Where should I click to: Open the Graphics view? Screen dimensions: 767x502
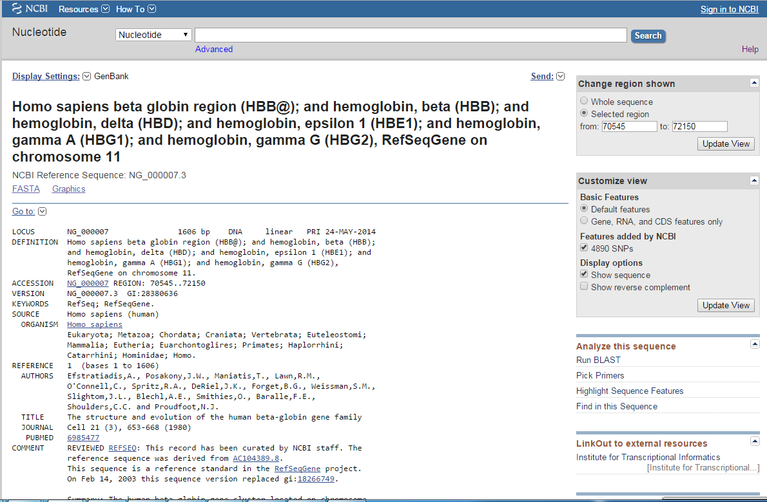[x=68, y=189]
